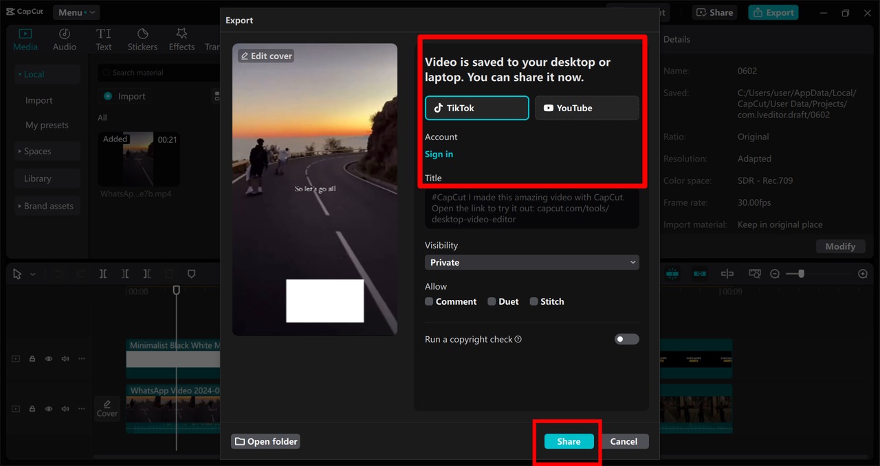Click the split clip tool

coord(103,274)
